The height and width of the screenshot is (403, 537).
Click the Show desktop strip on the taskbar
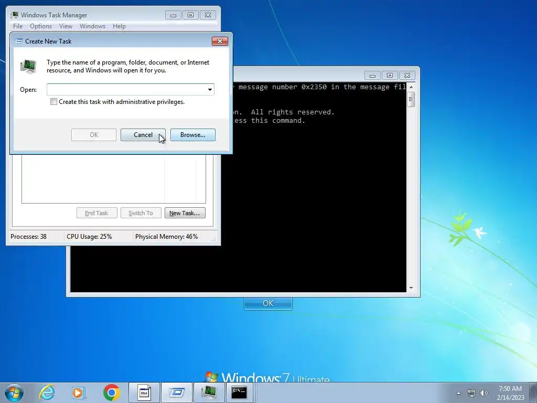point(533,393)
